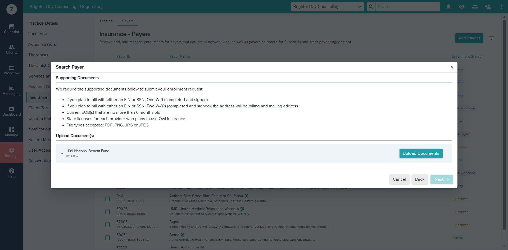Go to Clients in the sidebar
Viewport: 508px width, 250px height.
[x=12, y=49]
